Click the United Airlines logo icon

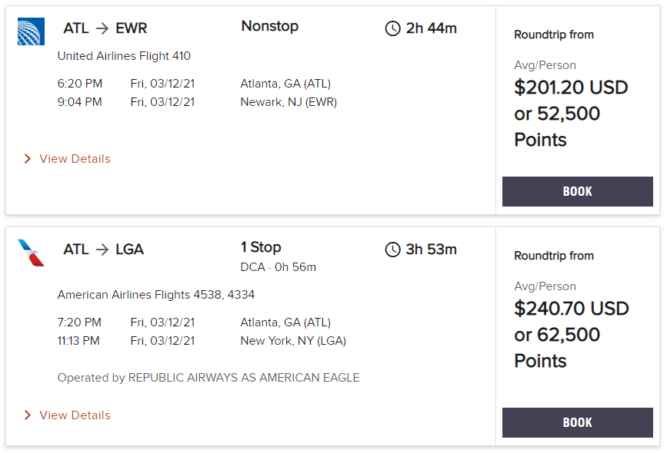[x=30, y=32]
